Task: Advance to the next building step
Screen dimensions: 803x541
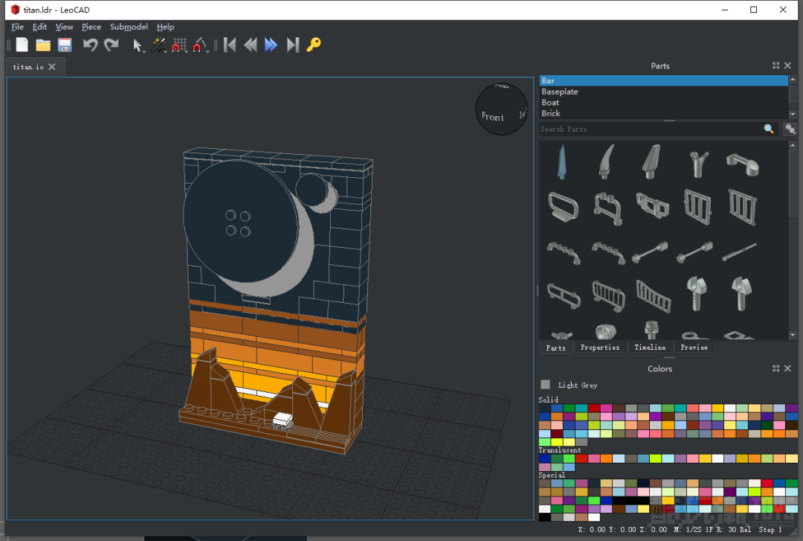Action: [x=271, y=45]
